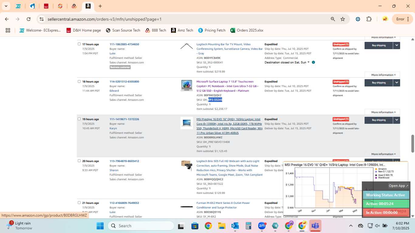
Task: Open the browser Extensions puzzle icon
Action: click(369, 19)
